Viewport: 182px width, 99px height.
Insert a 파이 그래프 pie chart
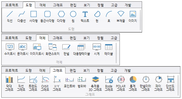158,83
